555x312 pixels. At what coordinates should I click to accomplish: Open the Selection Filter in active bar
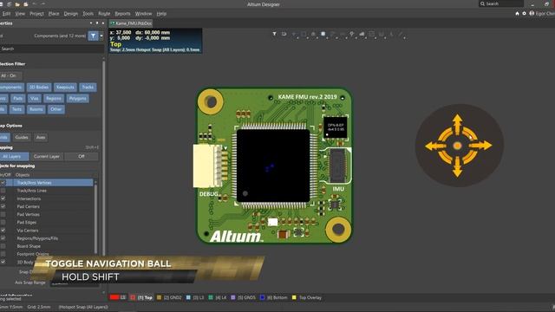274,34
